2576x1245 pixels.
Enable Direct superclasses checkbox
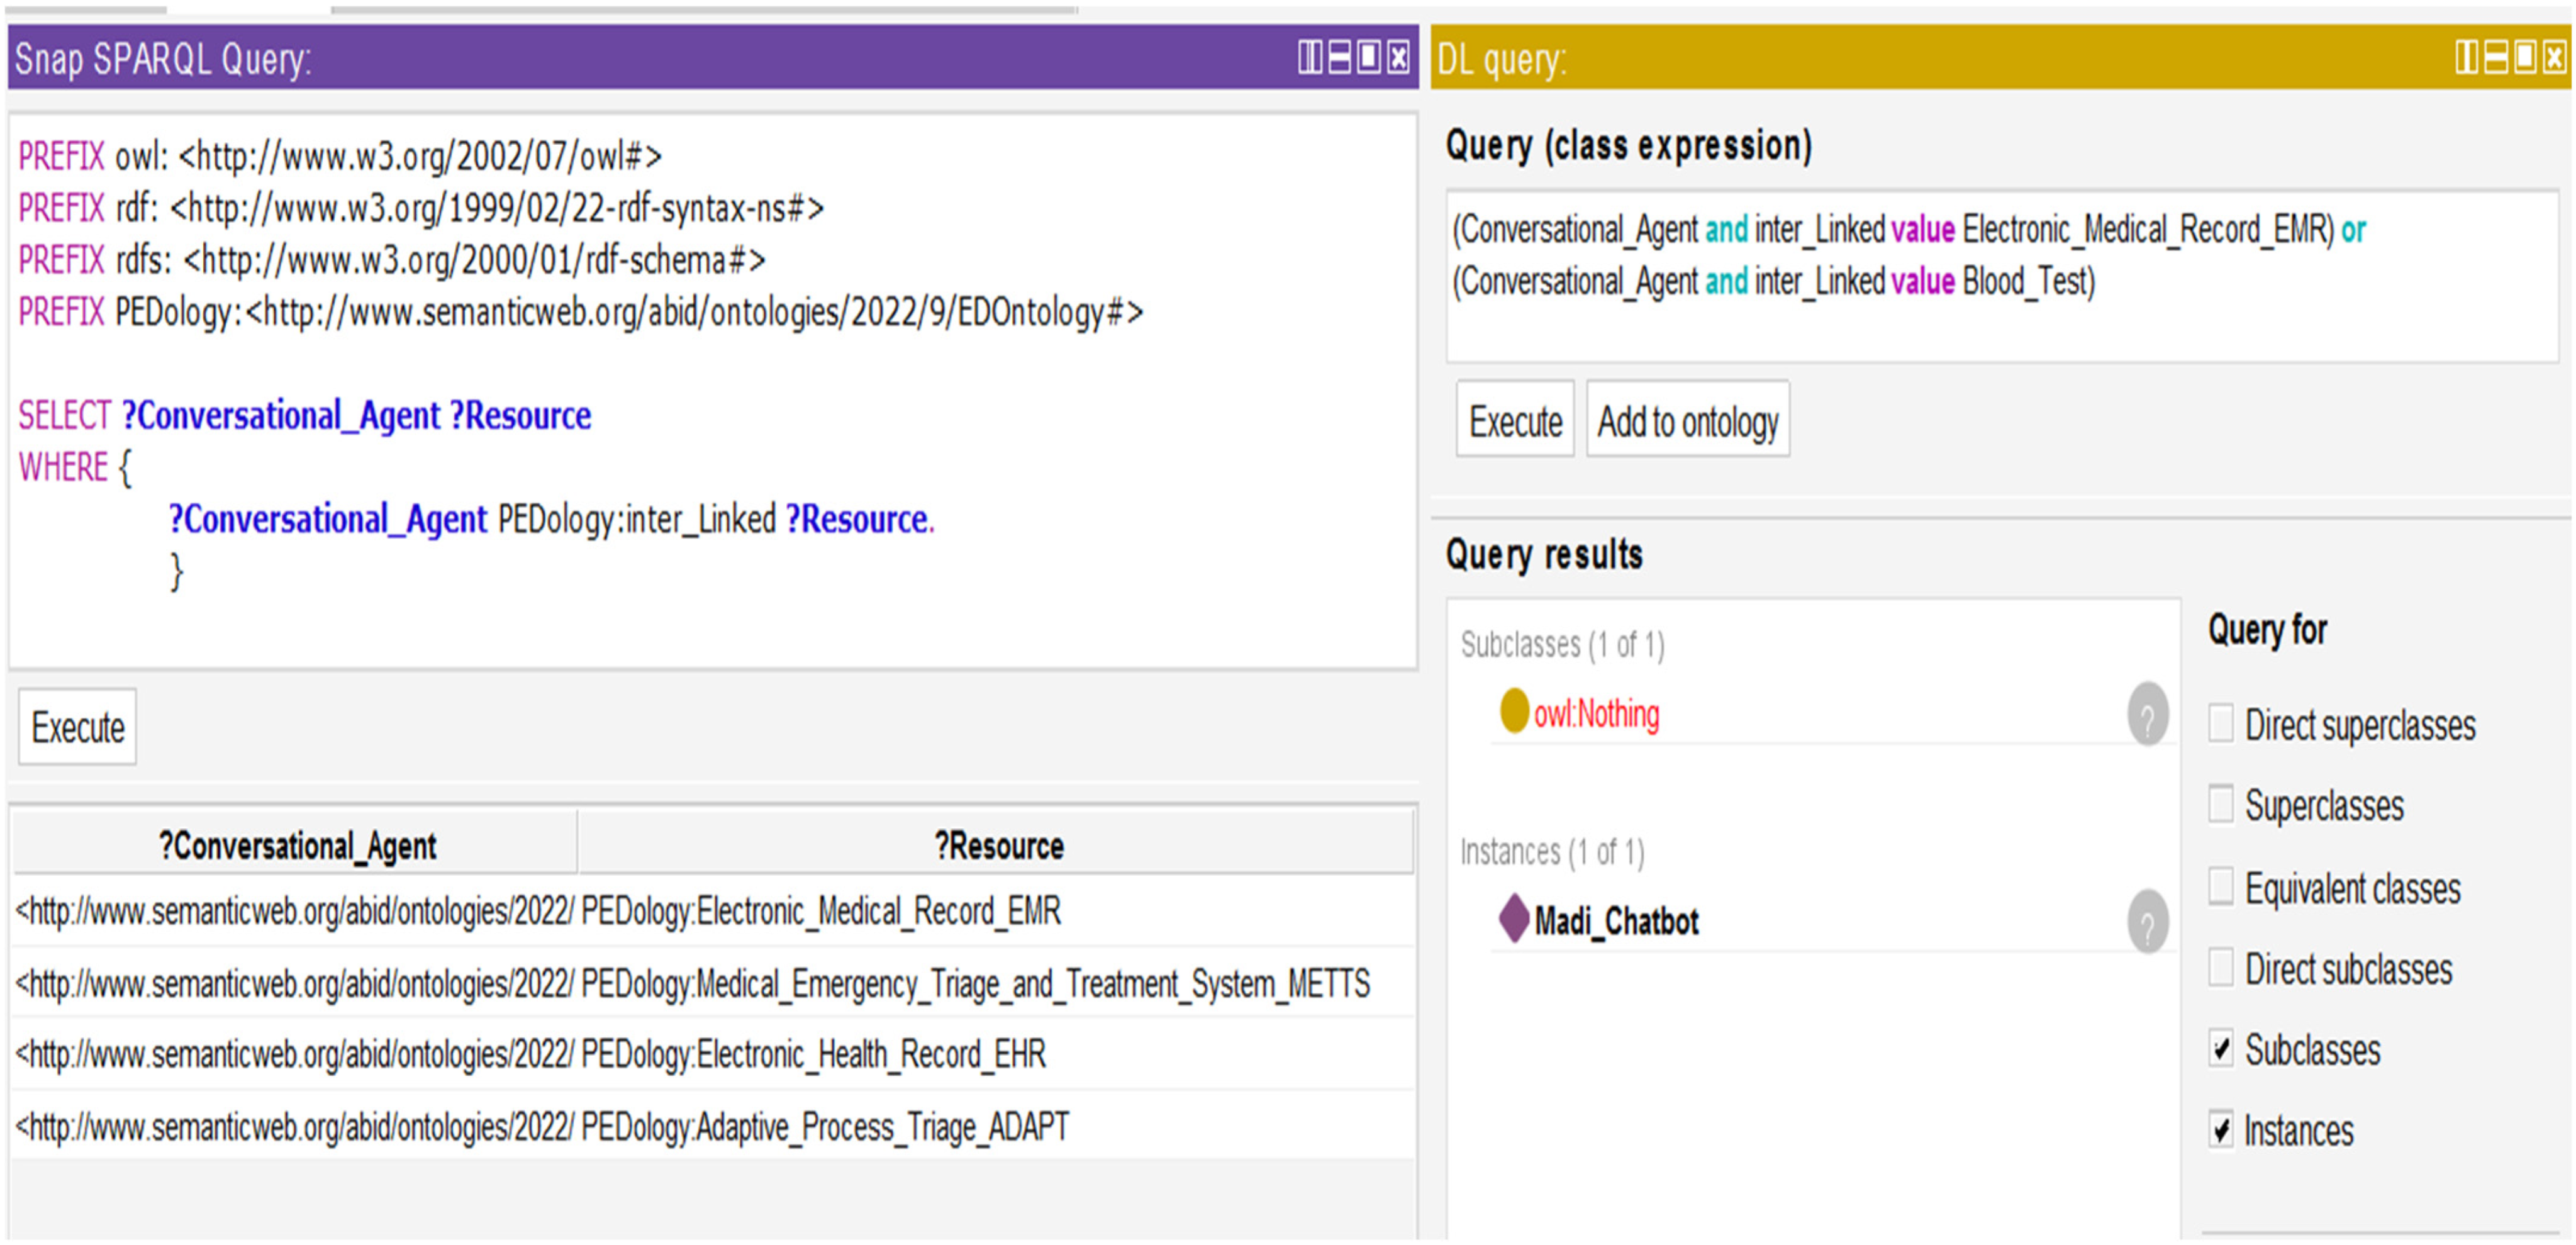(x=2221, y=723)
